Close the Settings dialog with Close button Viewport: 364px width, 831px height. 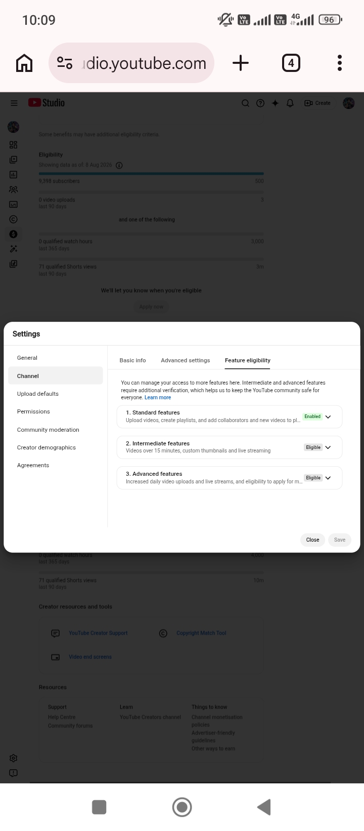(x=312, y=540)
